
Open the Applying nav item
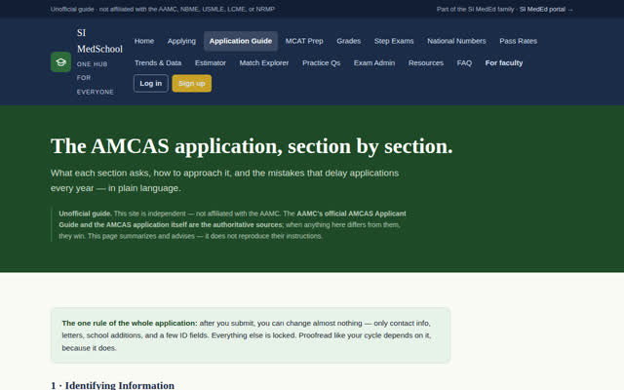181,41
